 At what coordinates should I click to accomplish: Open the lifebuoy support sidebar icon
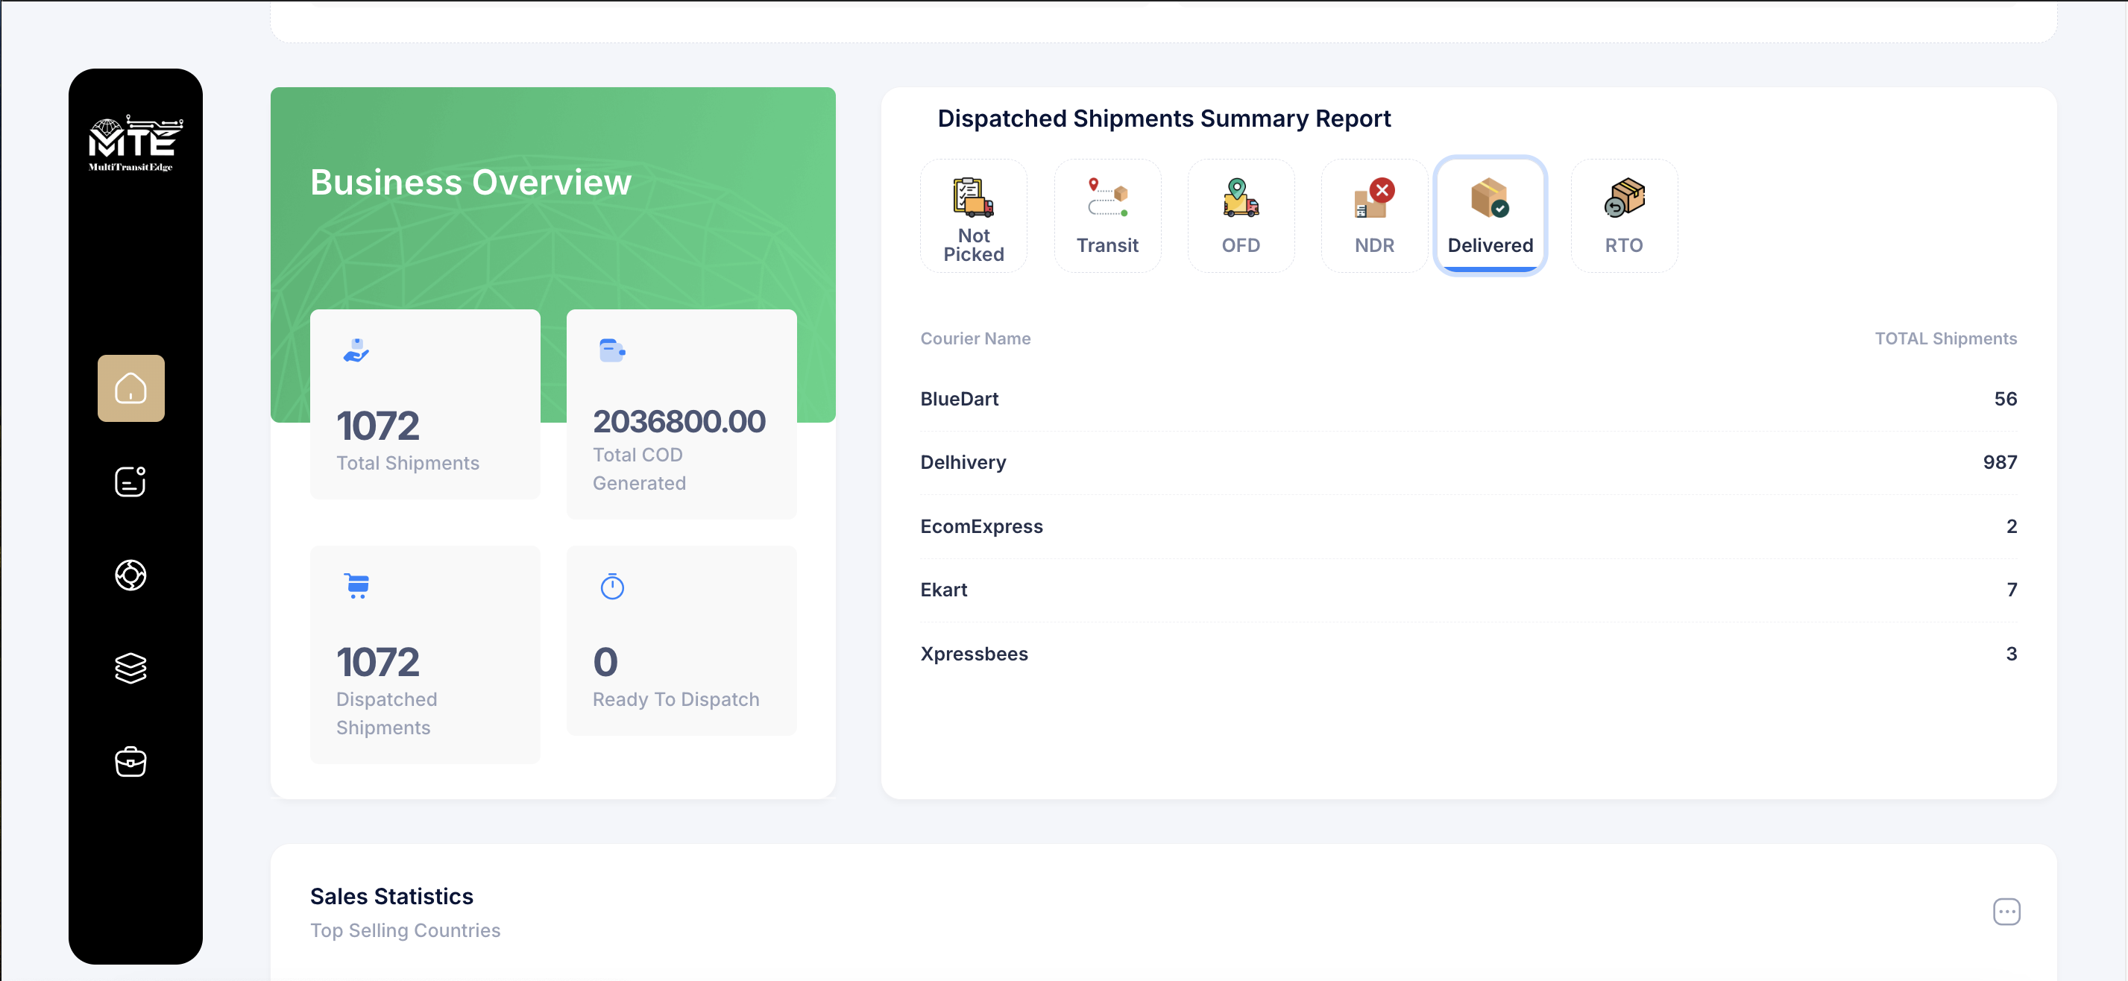pos(130,575)
